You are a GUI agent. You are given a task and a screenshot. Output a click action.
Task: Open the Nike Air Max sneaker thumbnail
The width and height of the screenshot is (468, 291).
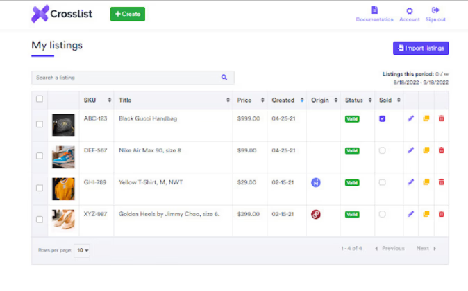(64, 157)
